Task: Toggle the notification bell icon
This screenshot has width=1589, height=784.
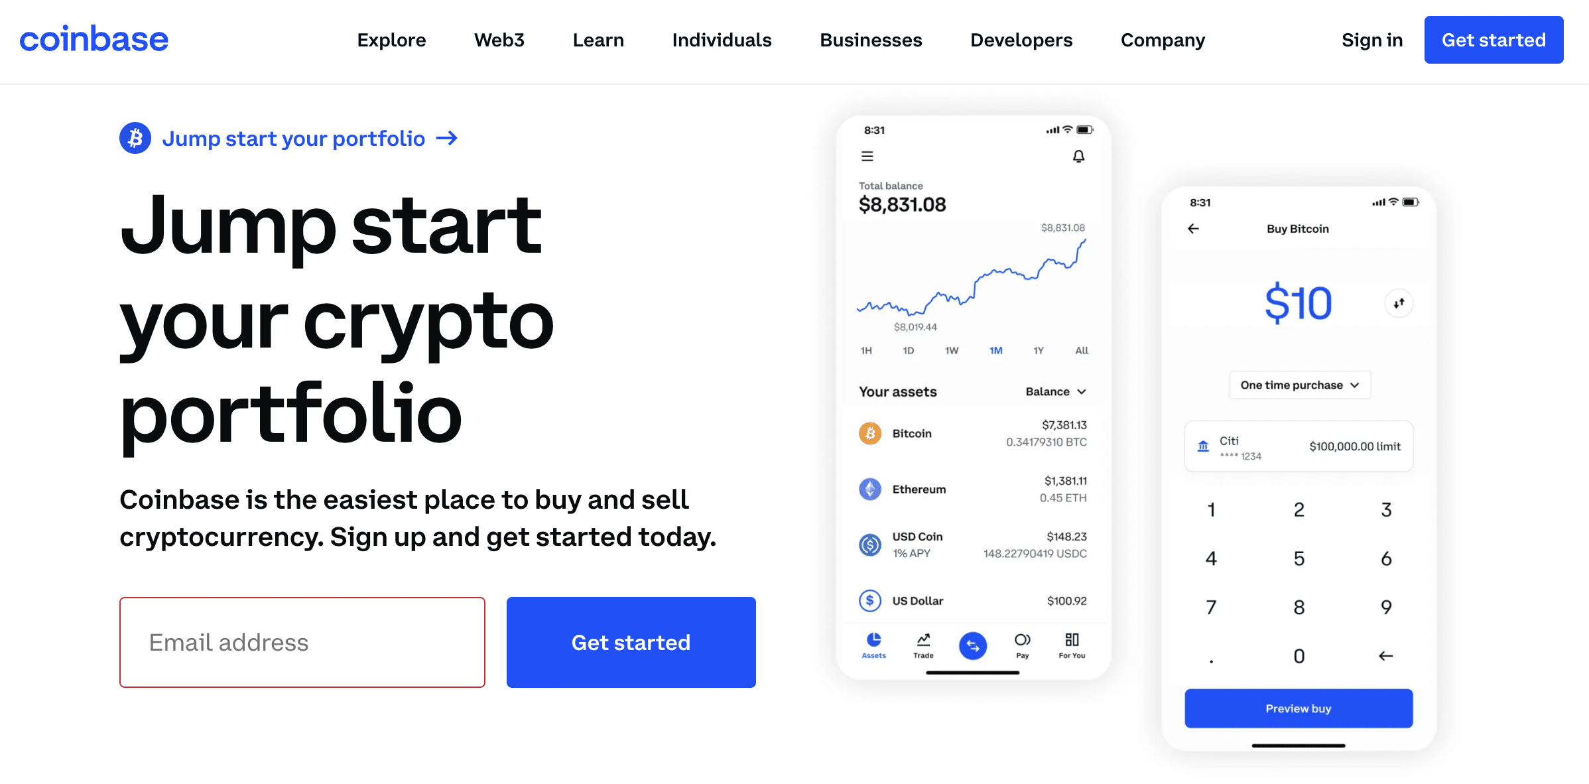Action: click(1078, 156)
